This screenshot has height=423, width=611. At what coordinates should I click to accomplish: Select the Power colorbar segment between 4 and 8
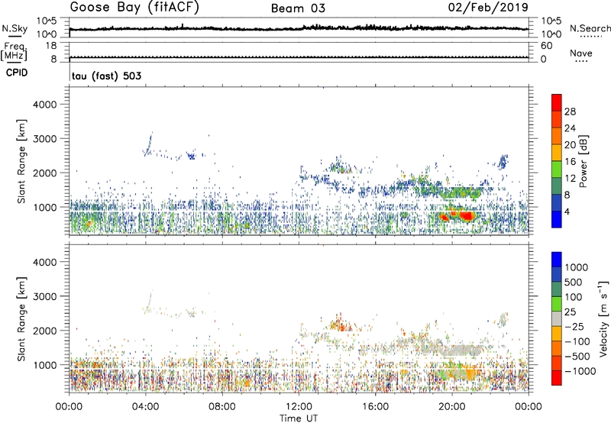tap(557, 202)
